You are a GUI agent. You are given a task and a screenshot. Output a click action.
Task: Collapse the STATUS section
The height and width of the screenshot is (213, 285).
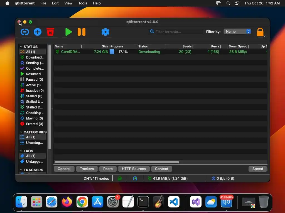coord(21,47)
